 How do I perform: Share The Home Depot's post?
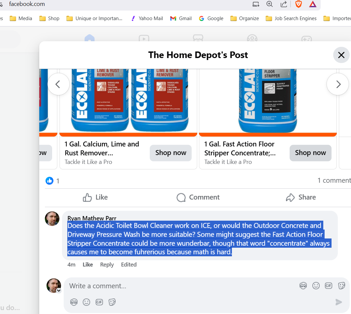[x=301, y=197]
